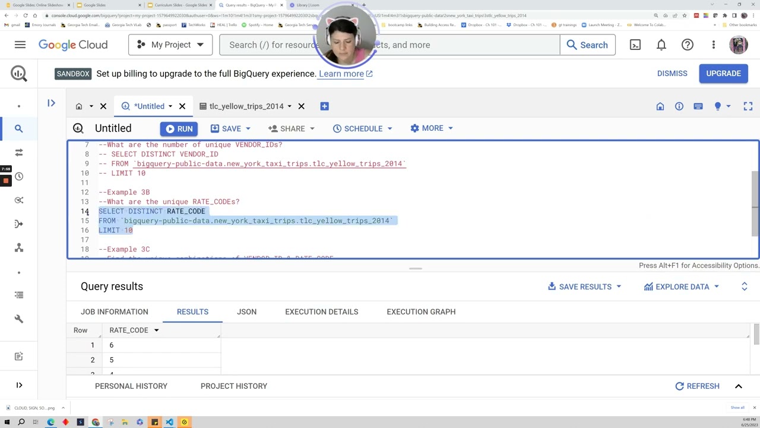Toggle the left navigation sidebar width
The height and width of the screenshot is (428, 760).
pyautogui.click(x=19, y=386)
